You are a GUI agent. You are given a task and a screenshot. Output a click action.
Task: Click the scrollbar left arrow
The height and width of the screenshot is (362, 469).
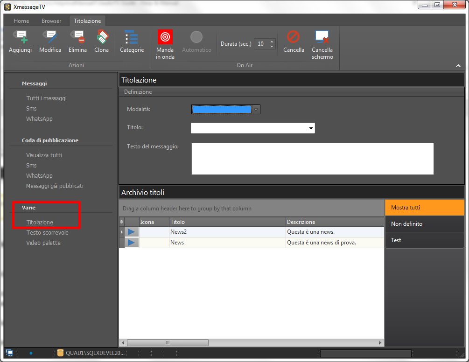tap(123, 342)
